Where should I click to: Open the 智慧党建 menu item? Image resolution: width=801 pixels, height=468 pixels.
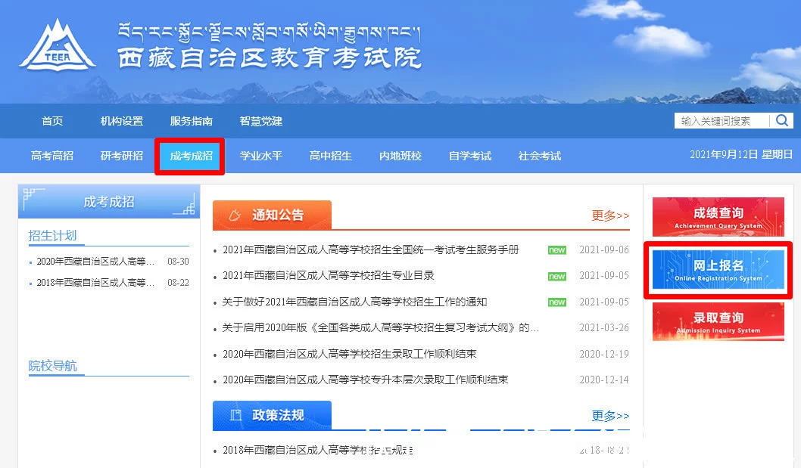pyautogui.click(x=260, y=121)
